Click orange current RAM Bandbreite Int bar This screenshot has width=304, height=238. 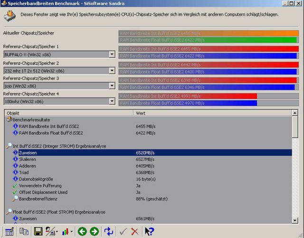(209, 33)
